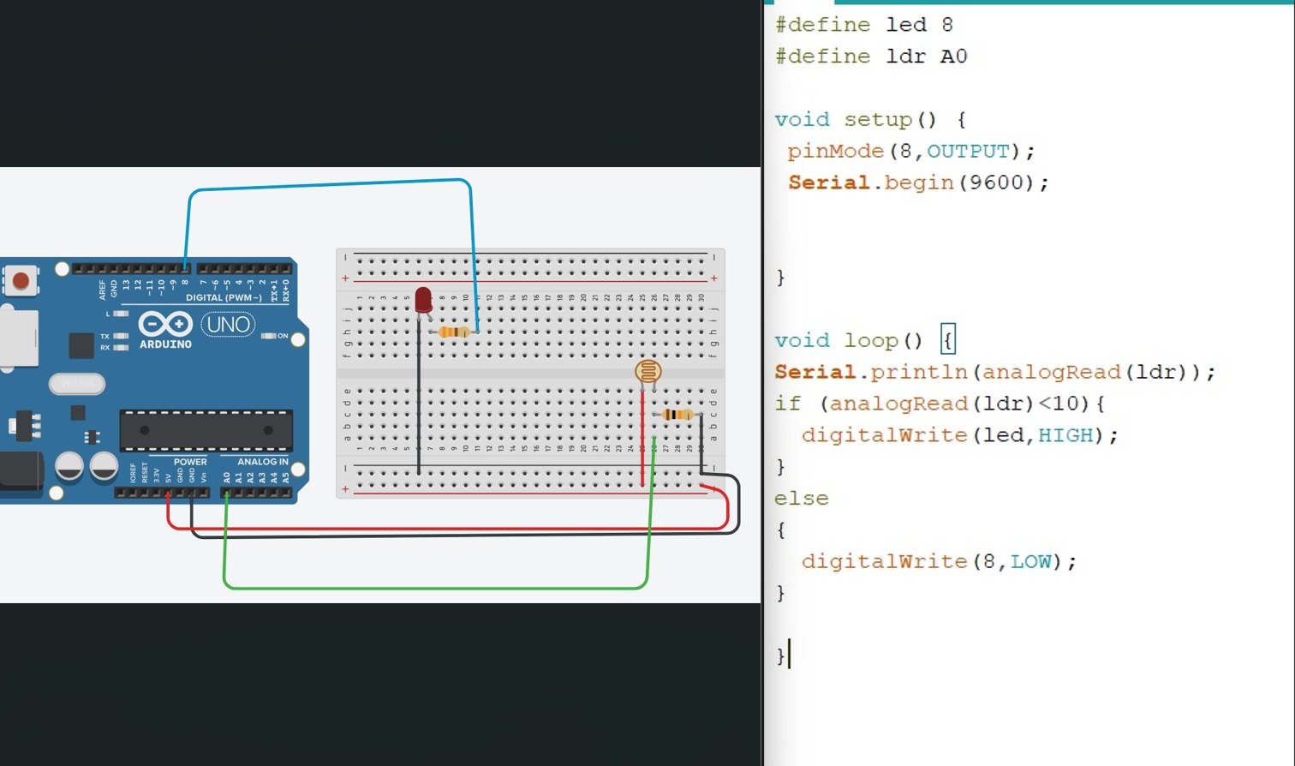
Task: Click the 'else' keyword in code
Action: [x=802, y=499]
